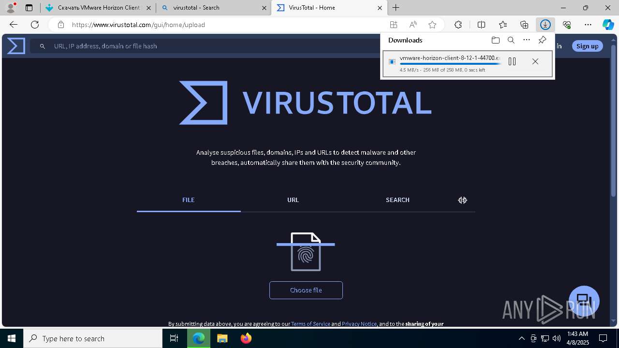Open Microsoft Edge from the taskbar

click(x=199, y=338)
